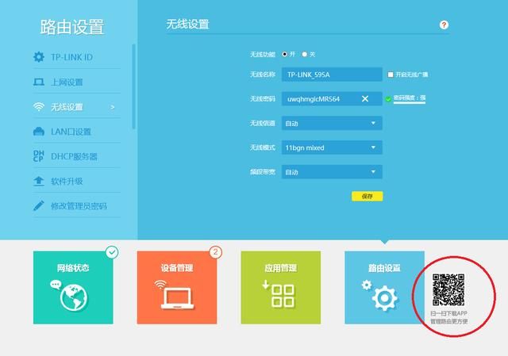508x356 pixels.
Task: Open 修改管理员密码 menu item
Action: (x=77, y=206)
